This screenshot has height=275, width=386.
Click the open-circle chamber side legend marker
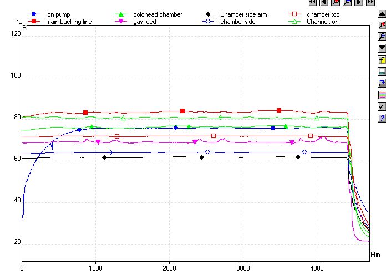pos(208,21)
